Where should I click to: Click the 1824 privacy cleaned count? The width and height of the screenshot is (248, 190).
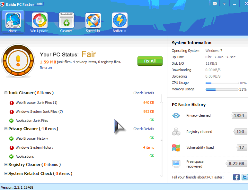tap(239, 116)
